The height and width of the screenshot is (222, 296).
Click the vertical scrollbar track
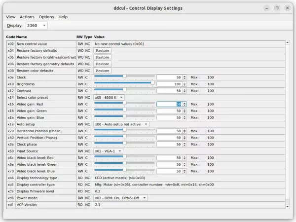287,125
